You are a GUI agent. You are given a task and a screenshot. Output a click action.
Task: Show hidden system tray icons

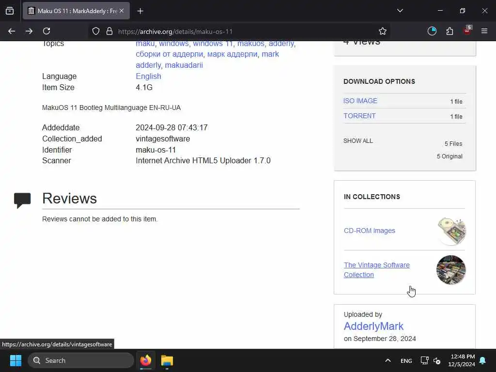(x=388, y=360)
